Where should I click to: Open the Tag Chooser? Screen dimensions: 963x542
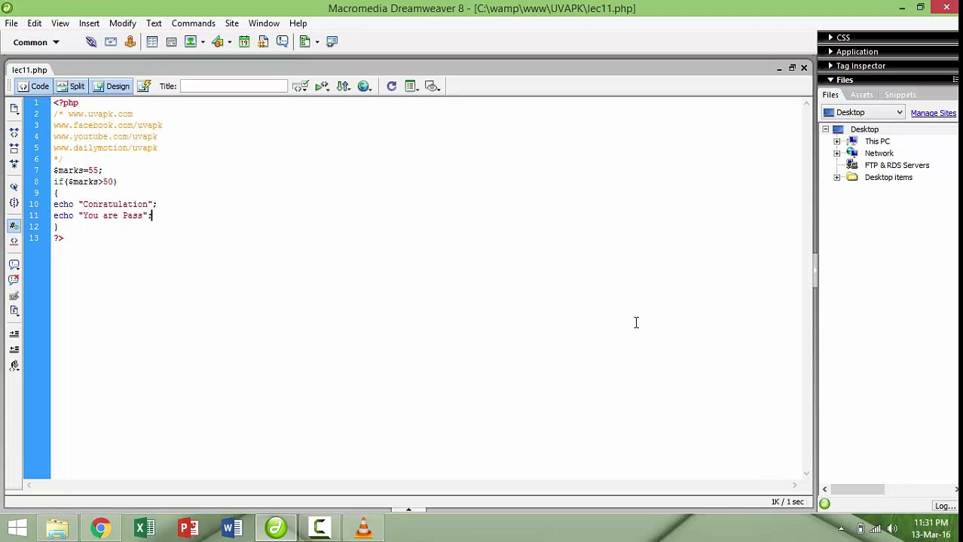pos(332,42)
